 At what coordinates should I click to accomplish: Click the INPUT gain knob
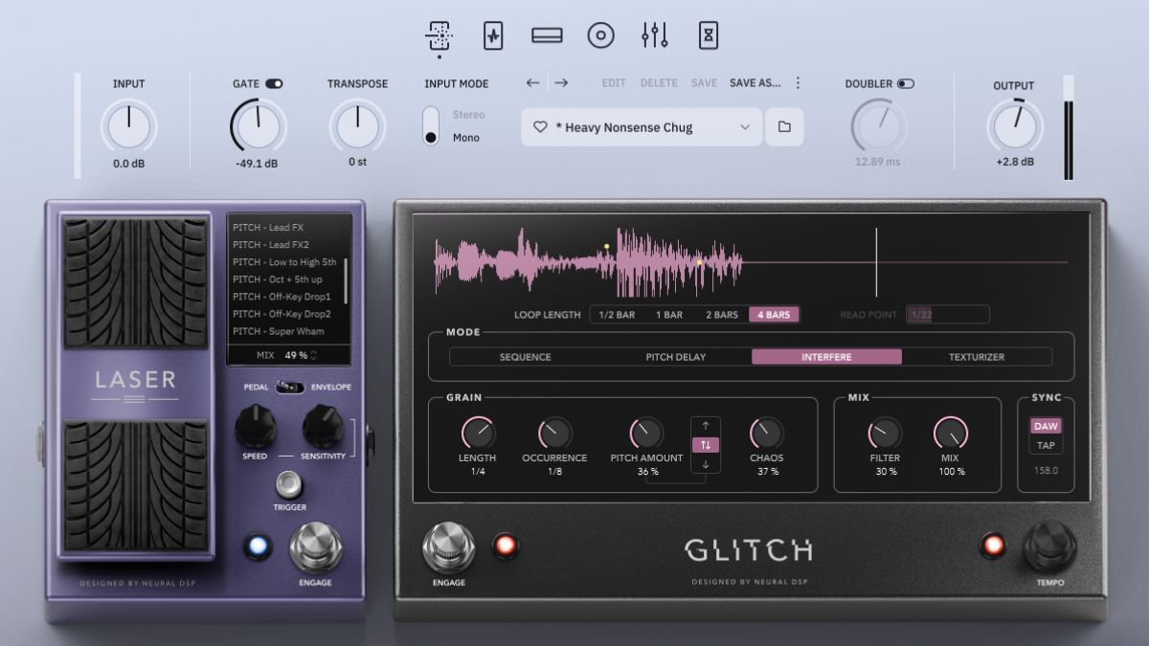click(129, 125)
